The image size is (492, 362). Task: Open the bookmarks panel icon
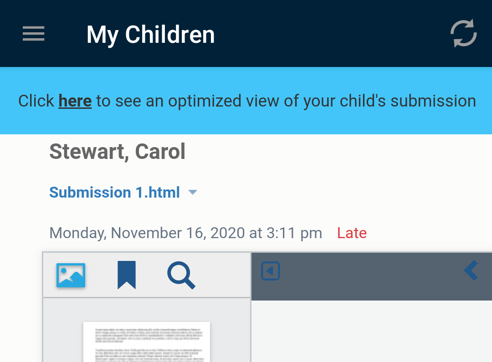(126, 275)
